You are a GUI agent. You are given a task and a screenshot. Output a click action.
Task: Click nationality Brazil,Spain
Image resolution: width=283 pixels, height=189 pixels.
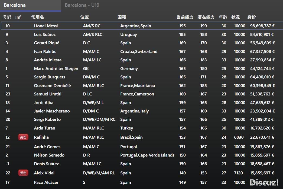[x=132, y=137]
